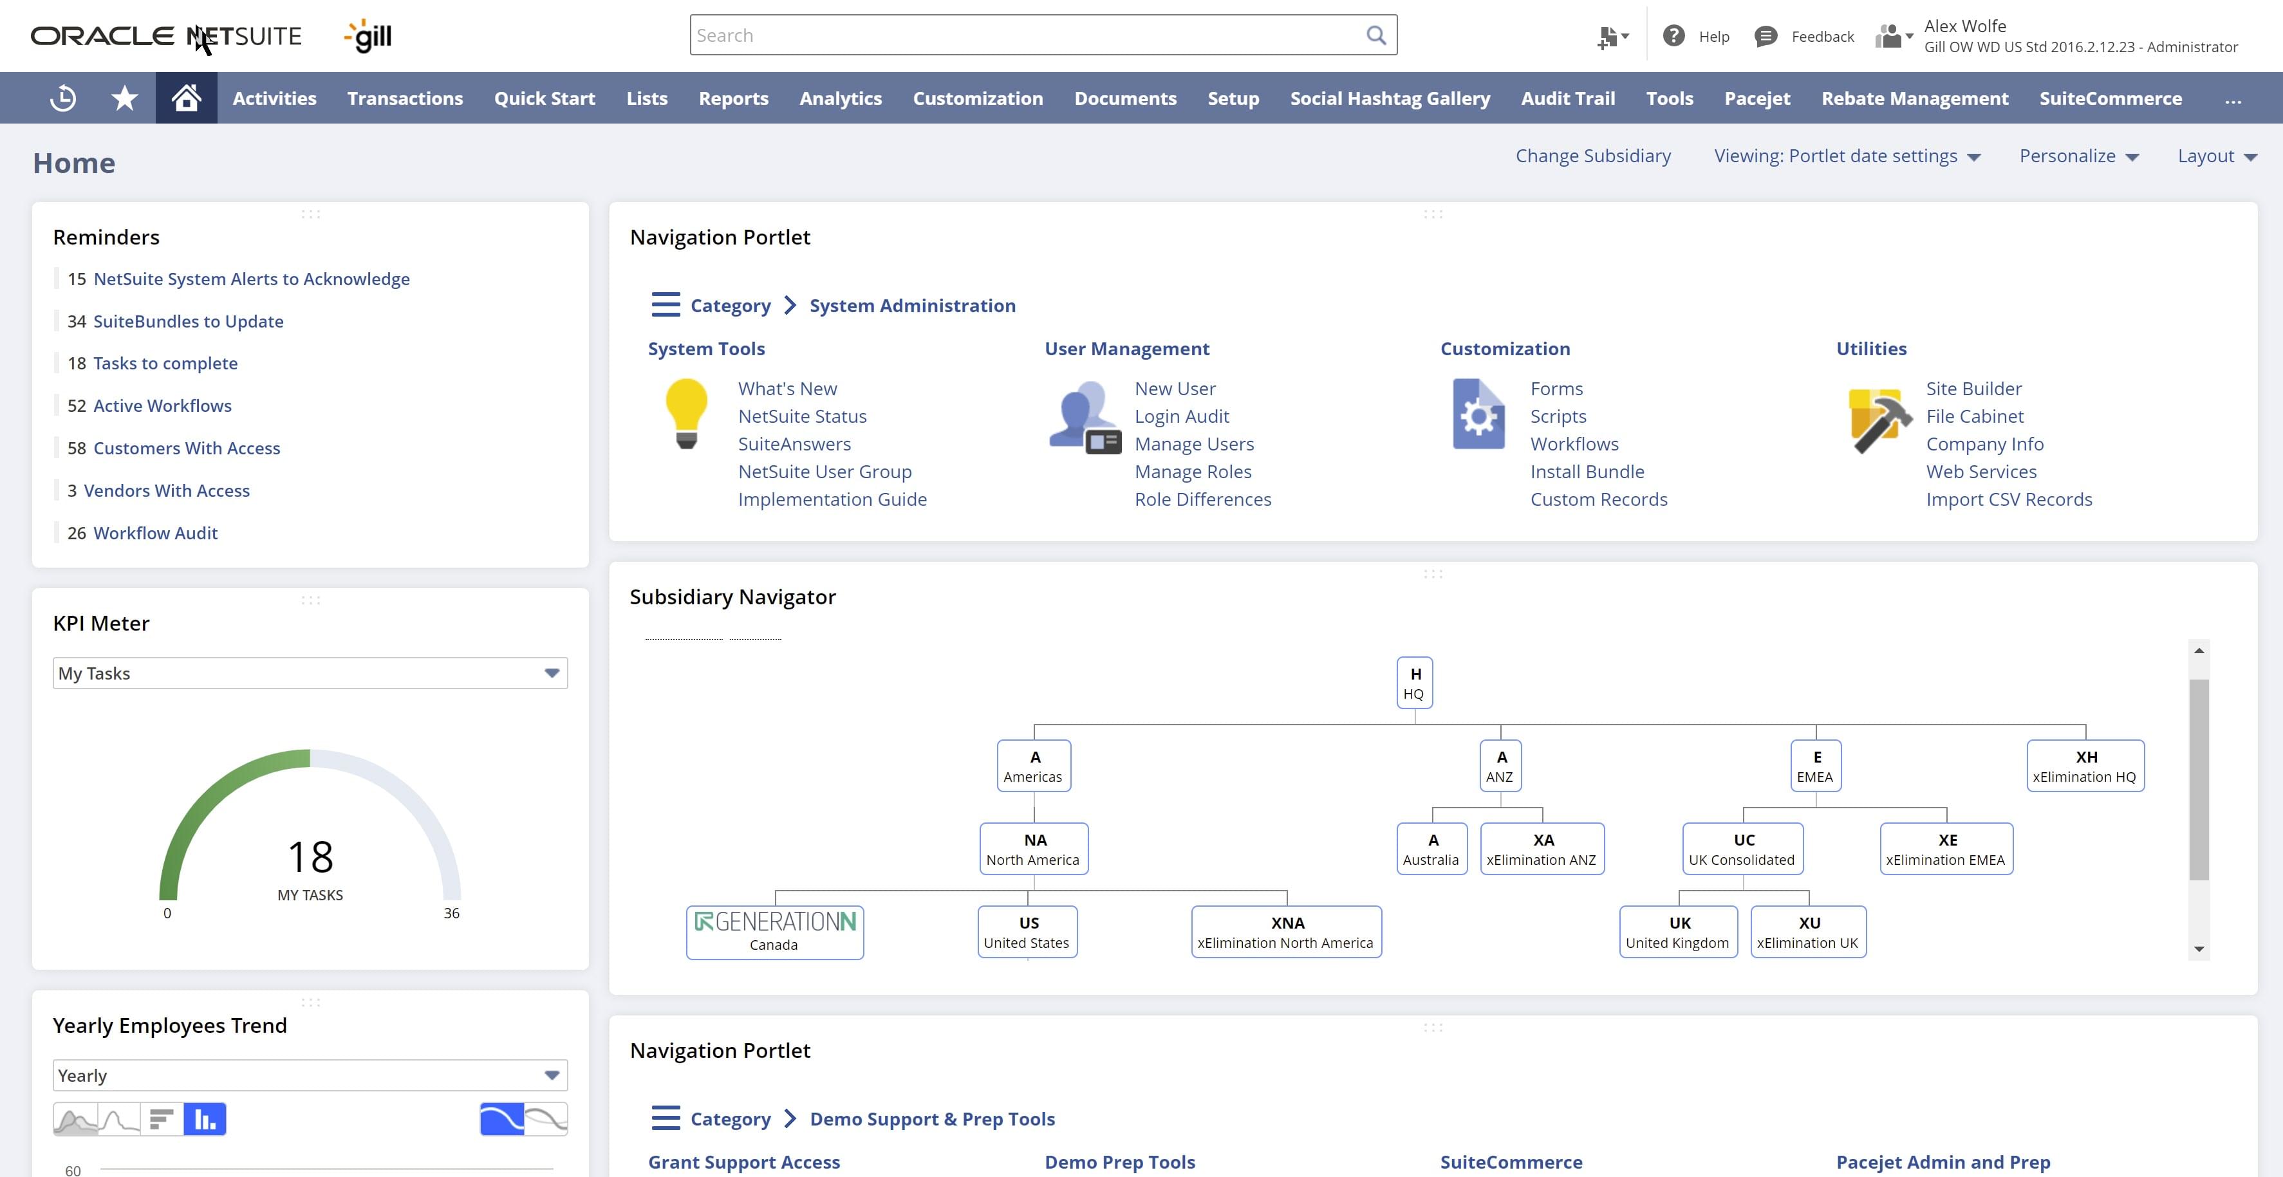This screenshot has height=1177, width=2283.
Task: Select the line chart type icon
Action: [119, 1119]
